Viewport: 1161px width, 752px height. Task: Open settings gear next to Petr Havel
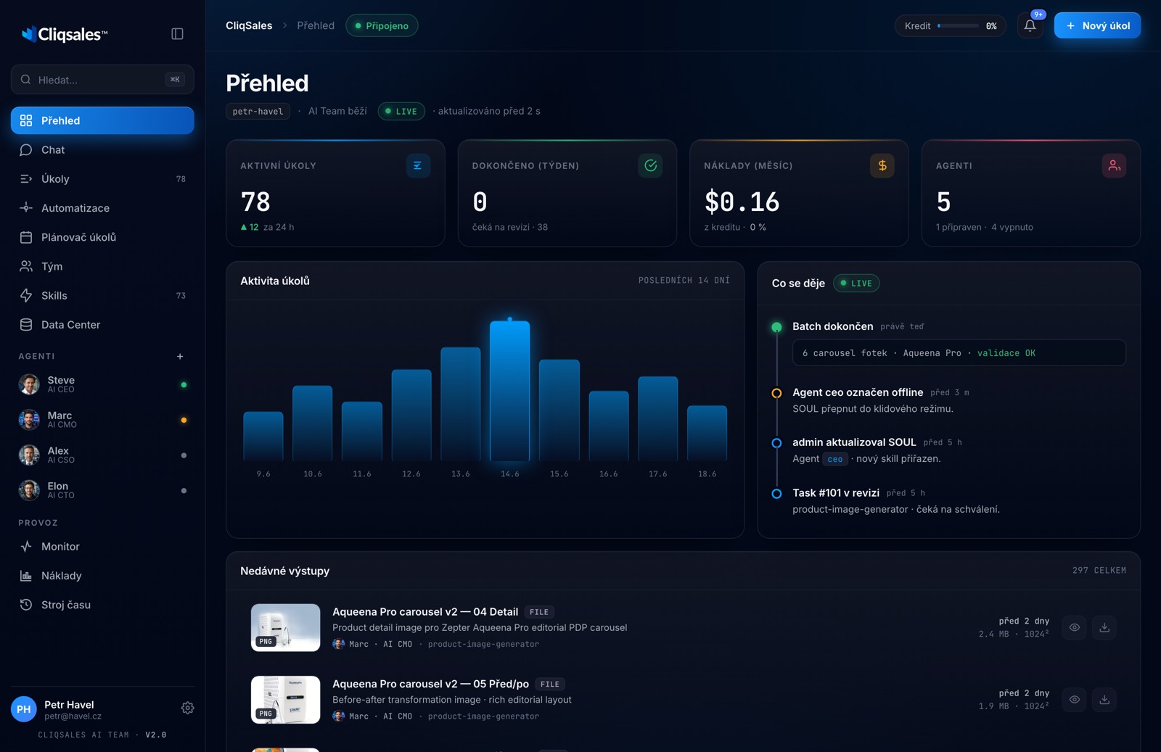tap(187, 708)
